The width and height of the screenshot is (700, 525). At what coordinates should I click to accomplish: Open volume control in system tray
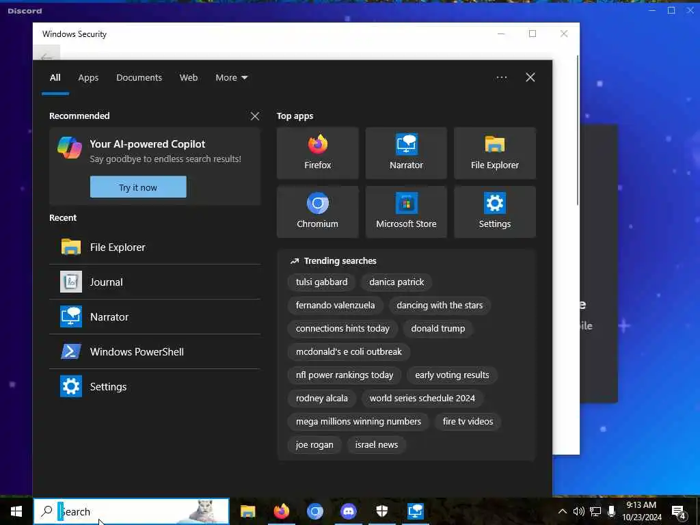point(578,511)
